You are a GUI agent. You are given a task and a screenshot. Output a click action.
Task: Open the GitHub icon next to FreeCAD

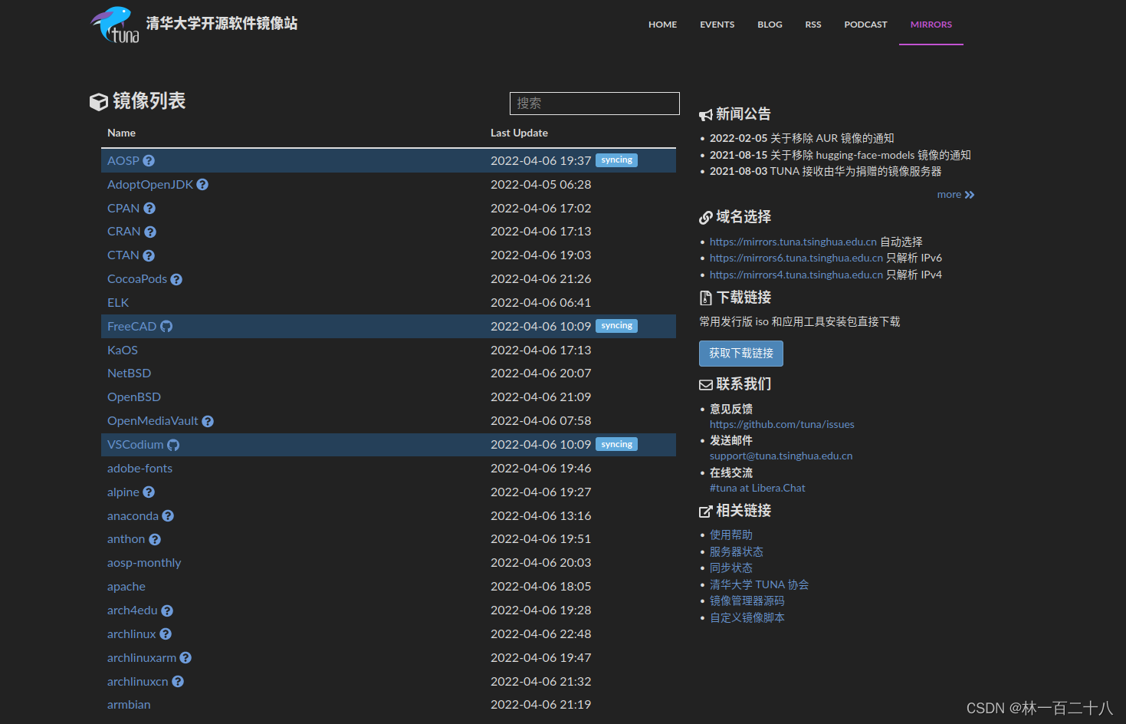[166, 327]
